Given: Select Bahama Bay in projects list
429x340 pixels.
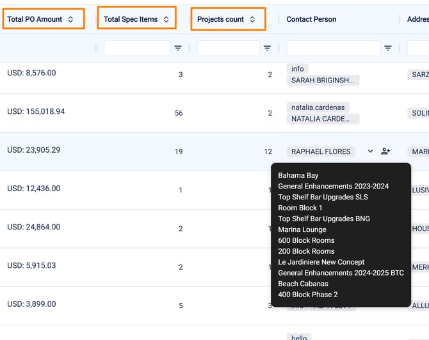Looking at the screenshot, I should pos(298,175).
